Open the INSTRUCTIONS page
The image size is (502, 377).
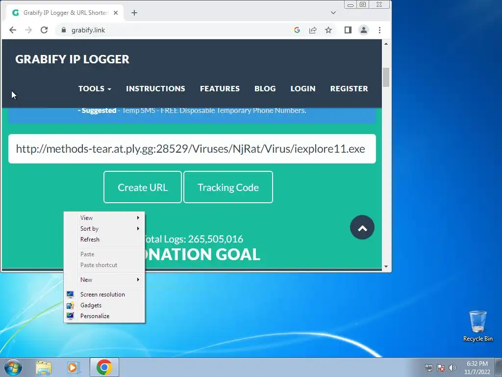click(x=155, y=89)
